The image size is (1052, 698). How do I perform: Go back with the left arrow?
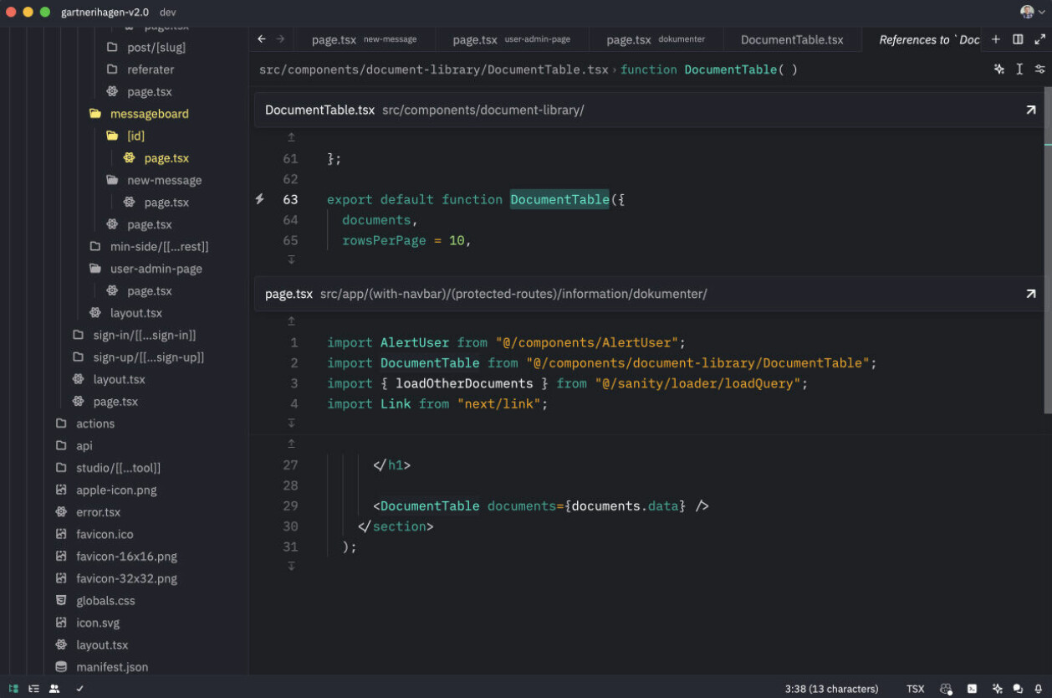click(x=262, y=38)
